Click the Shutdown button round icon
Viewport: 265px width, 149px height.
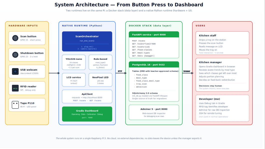coord(15,55)
